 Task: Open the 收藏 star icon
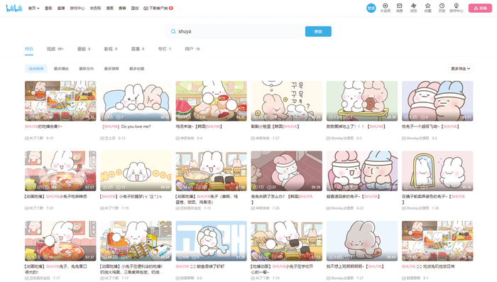click(428, 8)
